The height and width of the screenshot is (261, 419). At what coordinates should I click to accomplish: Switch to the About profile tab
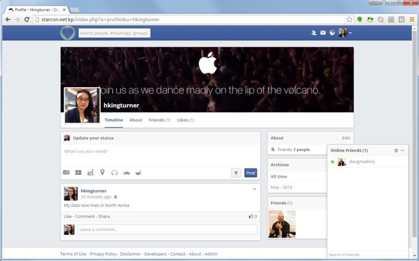tap(135, 120)
